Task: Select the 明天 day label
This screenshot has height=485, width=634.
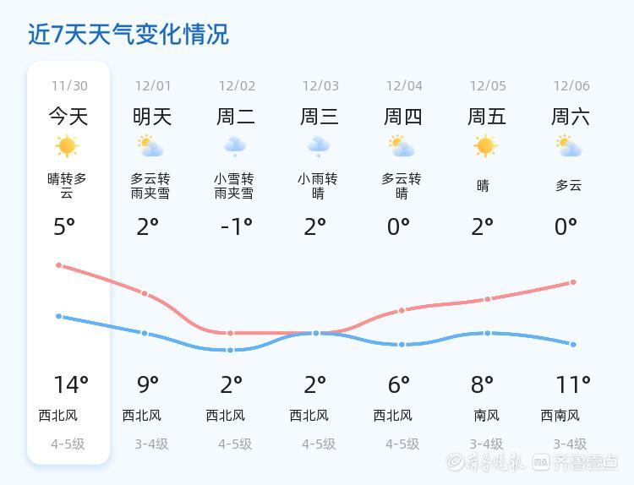Action: point(152,116)
